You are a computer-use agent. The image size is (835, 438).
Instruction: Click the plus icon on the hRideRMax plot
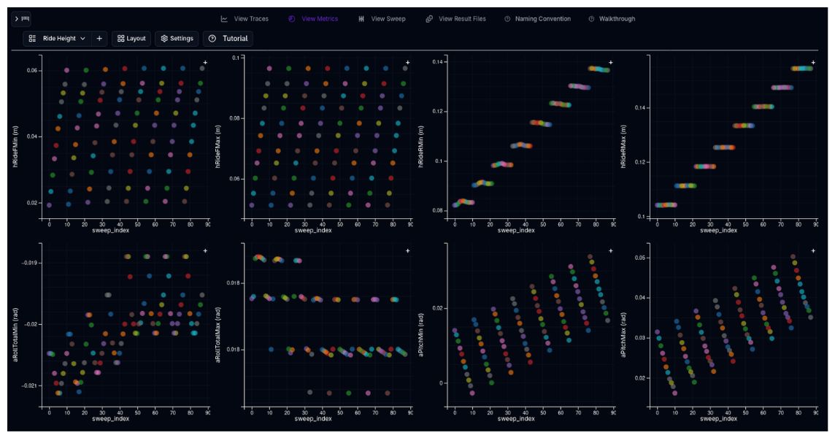point(813,63)
